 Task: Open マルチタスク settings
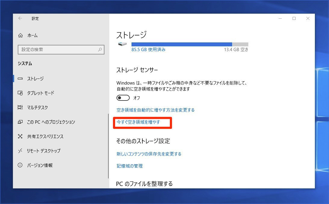(x=37, y=107)
